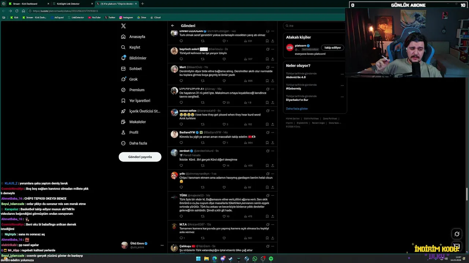469x263 pixels.
Task: Reply to Mert @MeertOvic's post
Action: click(181, 81)
